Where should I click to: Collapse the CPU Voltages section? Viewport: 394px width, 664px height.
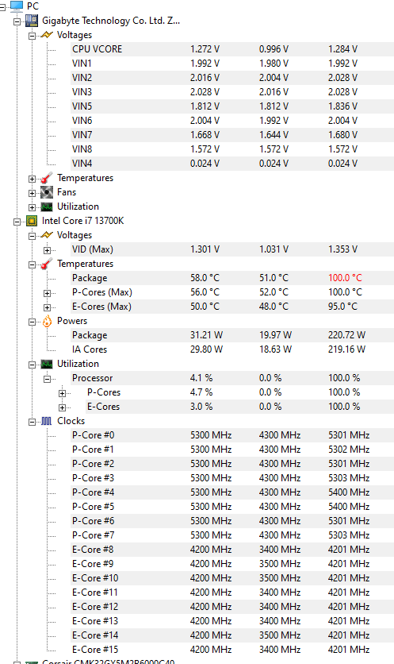33,237
